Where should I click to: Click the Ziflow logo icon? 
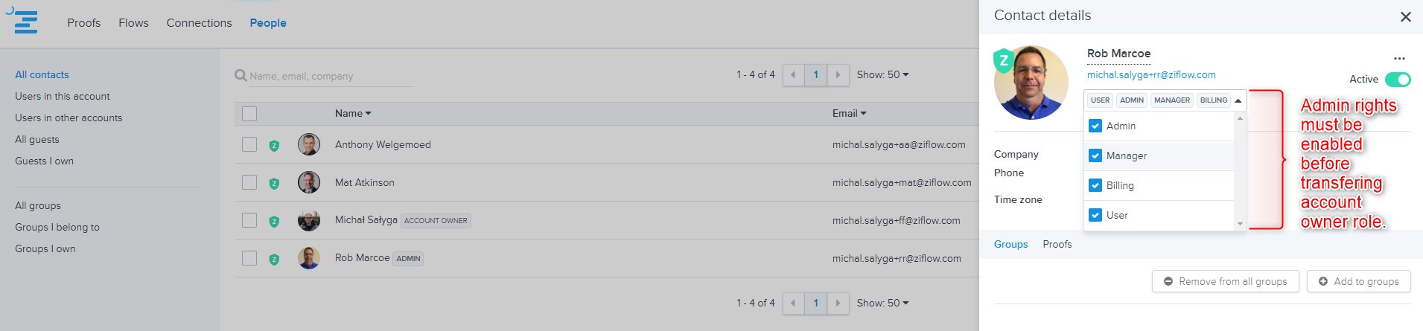point(25,22)
